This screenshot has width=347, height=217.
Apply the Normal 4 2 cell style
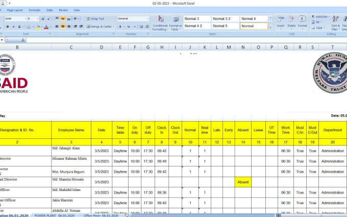click(x=197, y=26)
